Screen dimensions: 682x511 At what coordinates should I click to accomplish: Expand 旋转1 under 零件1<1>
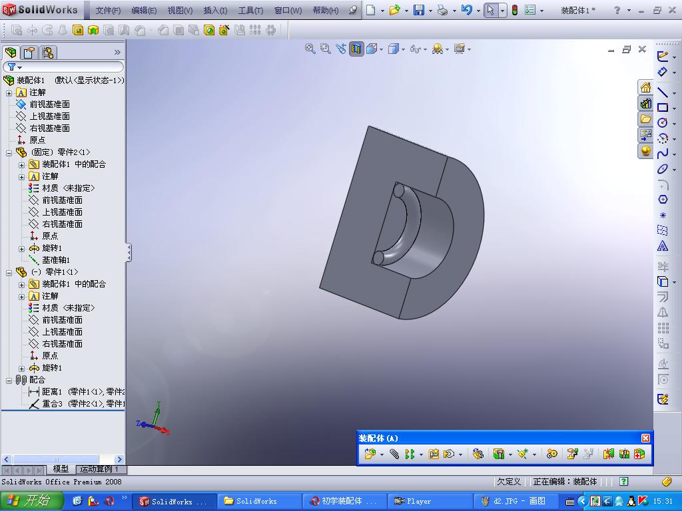22,369
